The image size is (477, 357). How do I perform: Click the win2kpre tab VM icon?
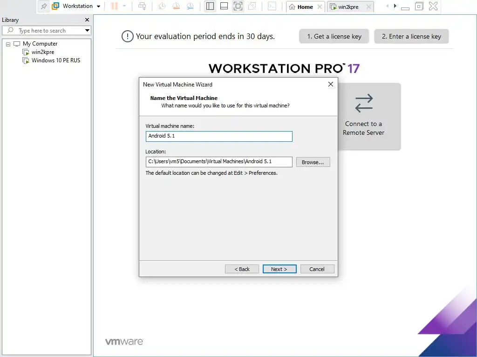(x=334, y=7)
